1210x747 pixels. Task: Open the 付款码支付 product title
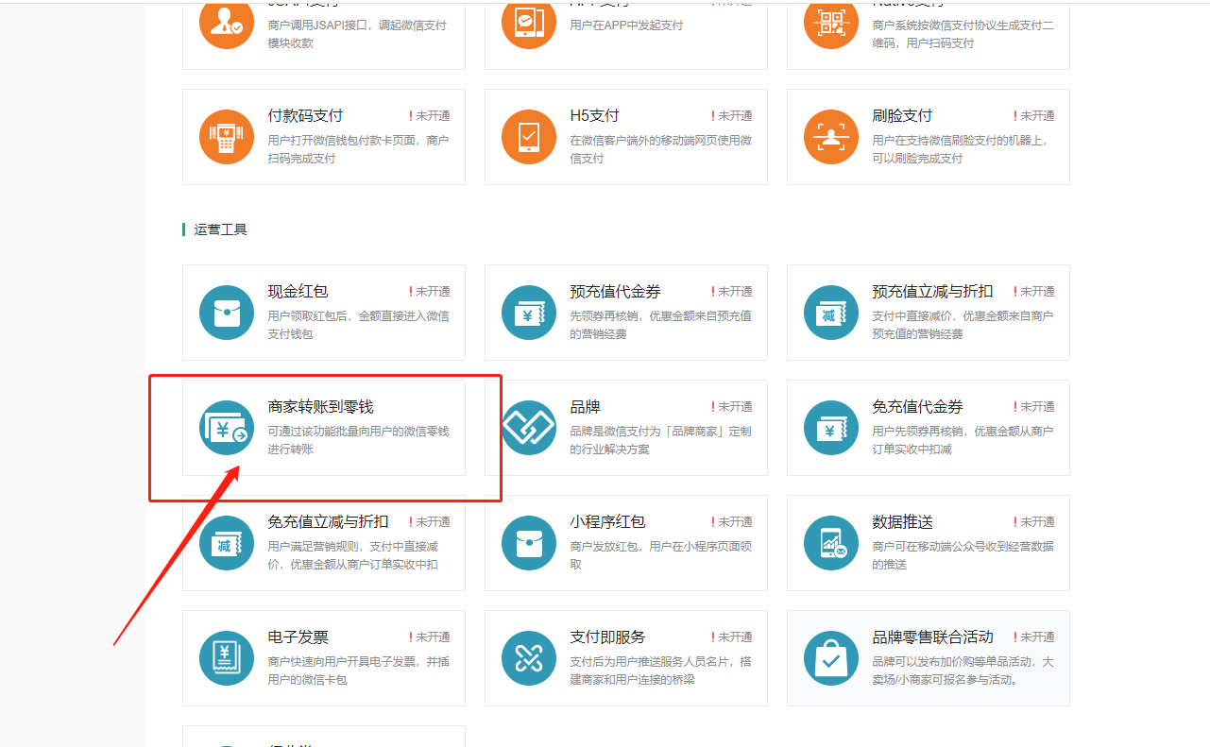click(x=305, y=116)
